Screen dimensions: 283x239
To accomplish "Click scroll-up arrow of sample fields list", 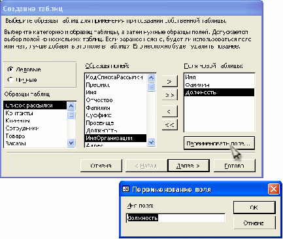I will point(151,78).
